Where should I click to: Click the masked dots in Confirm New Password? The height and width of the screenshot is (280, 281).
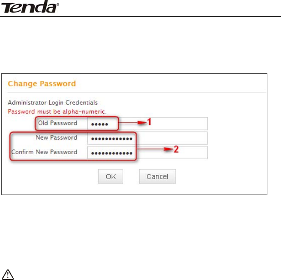click(112, 153)
